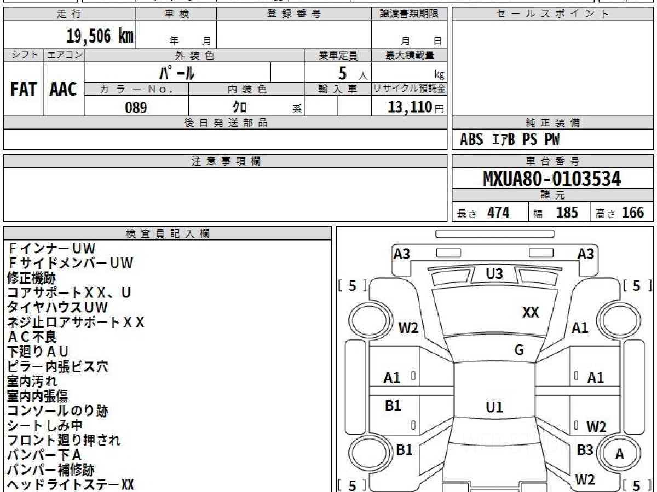Click the ABS エアB PS PW equipment line
Image resolution: width=657 pixels, height=492 pixels.
pyautogui.click(x=510, y=140)
